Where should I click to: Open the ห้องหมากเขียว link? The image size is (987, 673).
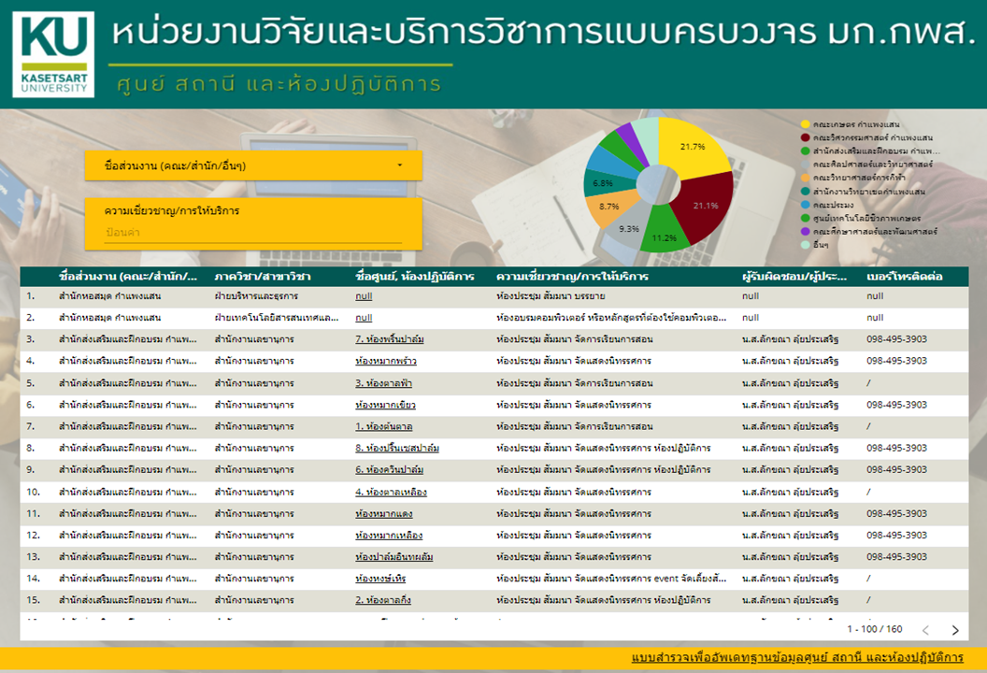pyautogui.click(x=385, y=405)
